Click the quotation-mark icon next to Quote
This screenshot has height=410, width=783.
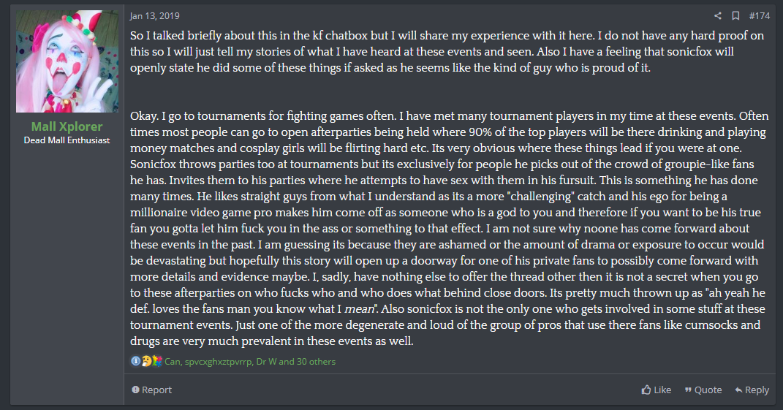pyautogui.click(x=688, y=390)
